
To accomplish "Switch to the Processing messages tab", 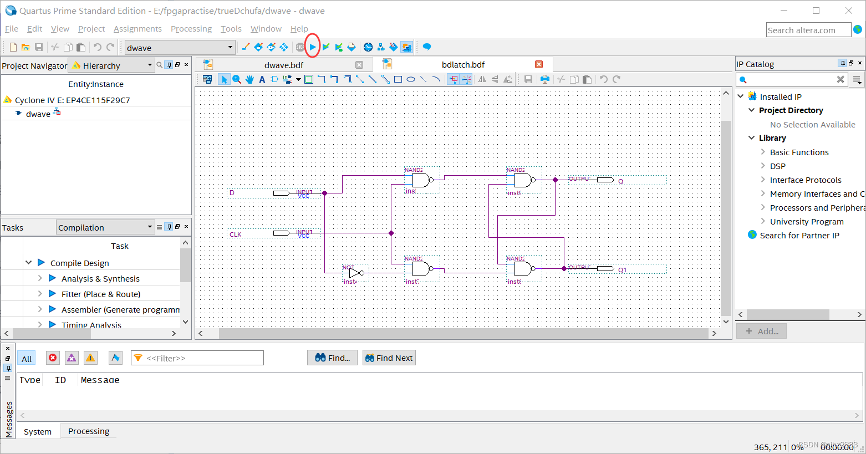I will (89, 431).
